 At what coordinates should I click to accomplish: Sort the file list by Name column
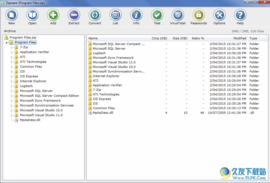click(x=117, y=38)
